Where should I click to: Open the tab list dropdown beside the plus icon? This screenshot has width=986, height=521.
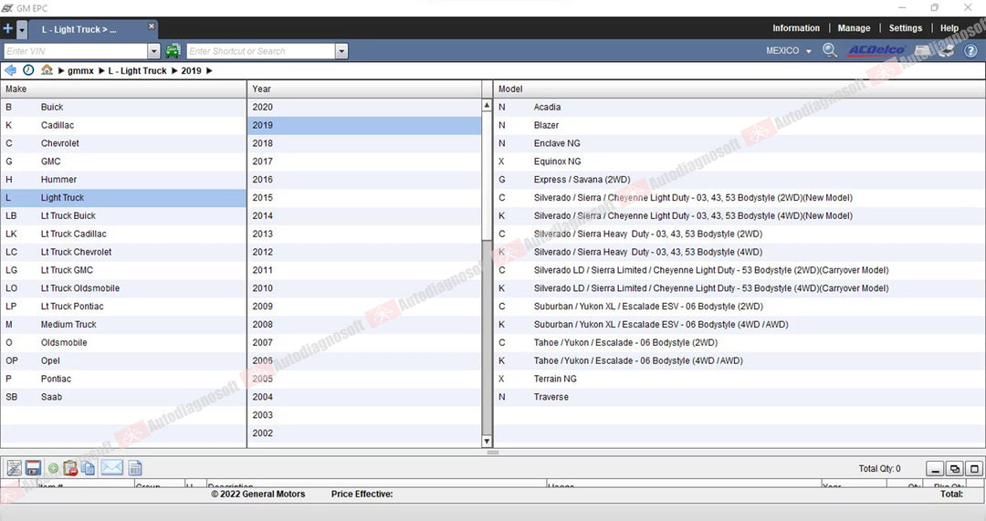22,29
